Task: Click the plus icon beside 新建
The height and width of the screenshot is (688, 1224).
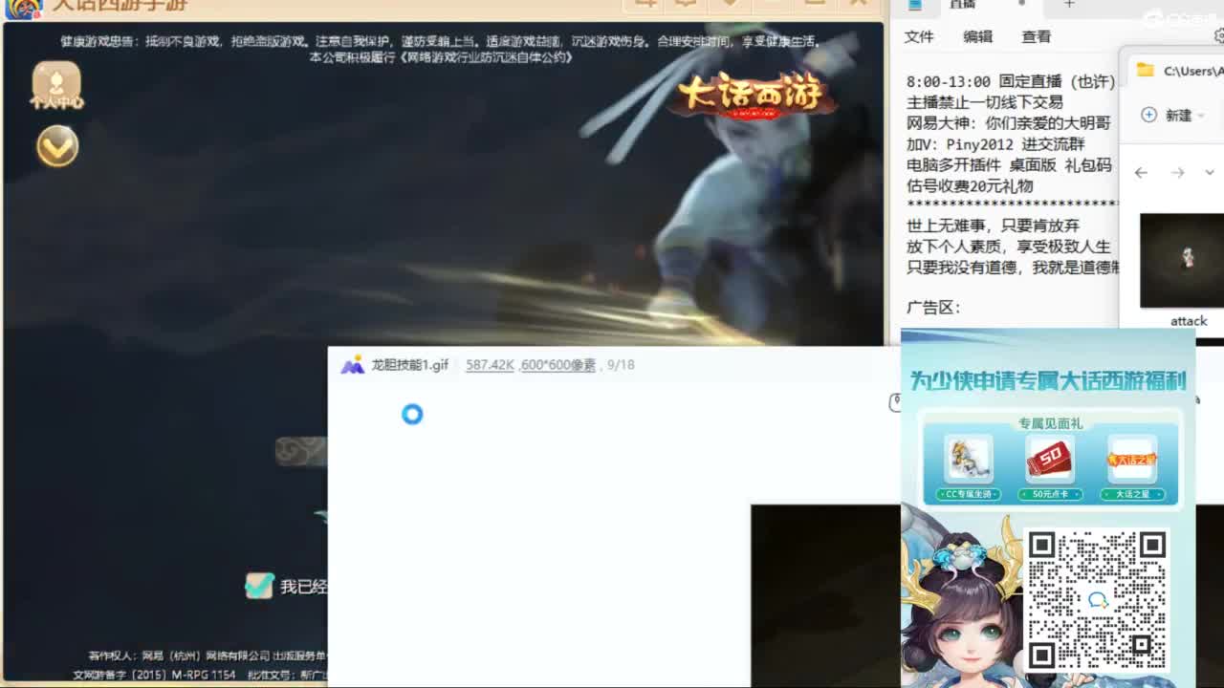Action: pyautogui.click(x=1149, y=115)
